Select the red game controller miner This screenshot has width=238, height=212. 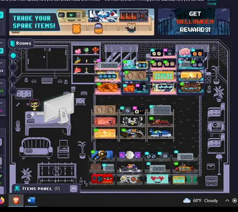(x=102, y=179)
